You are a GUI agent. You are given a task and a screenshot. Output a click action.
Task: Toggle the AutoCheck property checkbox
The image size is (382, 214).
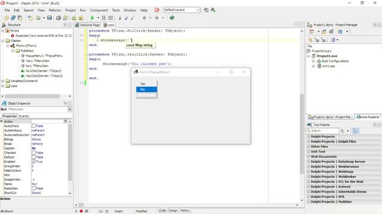[x=33, y=126]
